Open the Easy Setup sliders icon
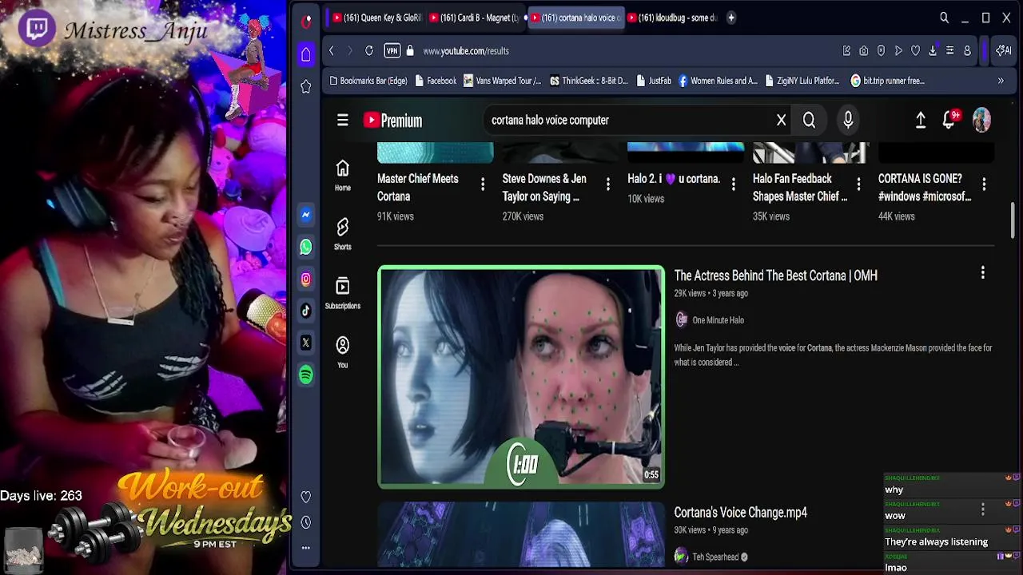The image size is (1023, 575). (x=949, y=51)
